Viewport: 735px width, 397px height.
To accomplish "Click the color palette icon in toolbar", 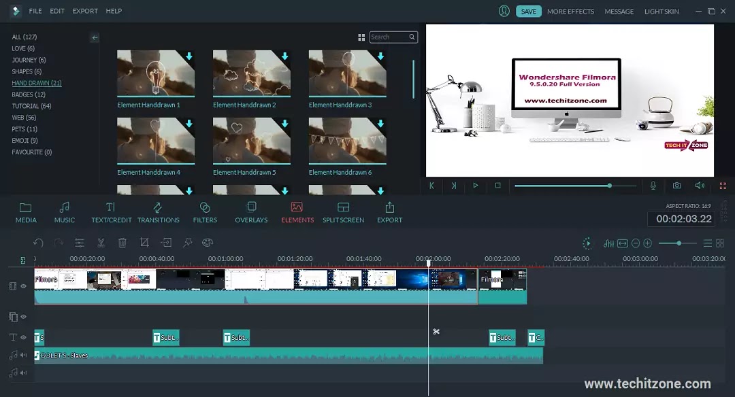I will click(208, 243).
